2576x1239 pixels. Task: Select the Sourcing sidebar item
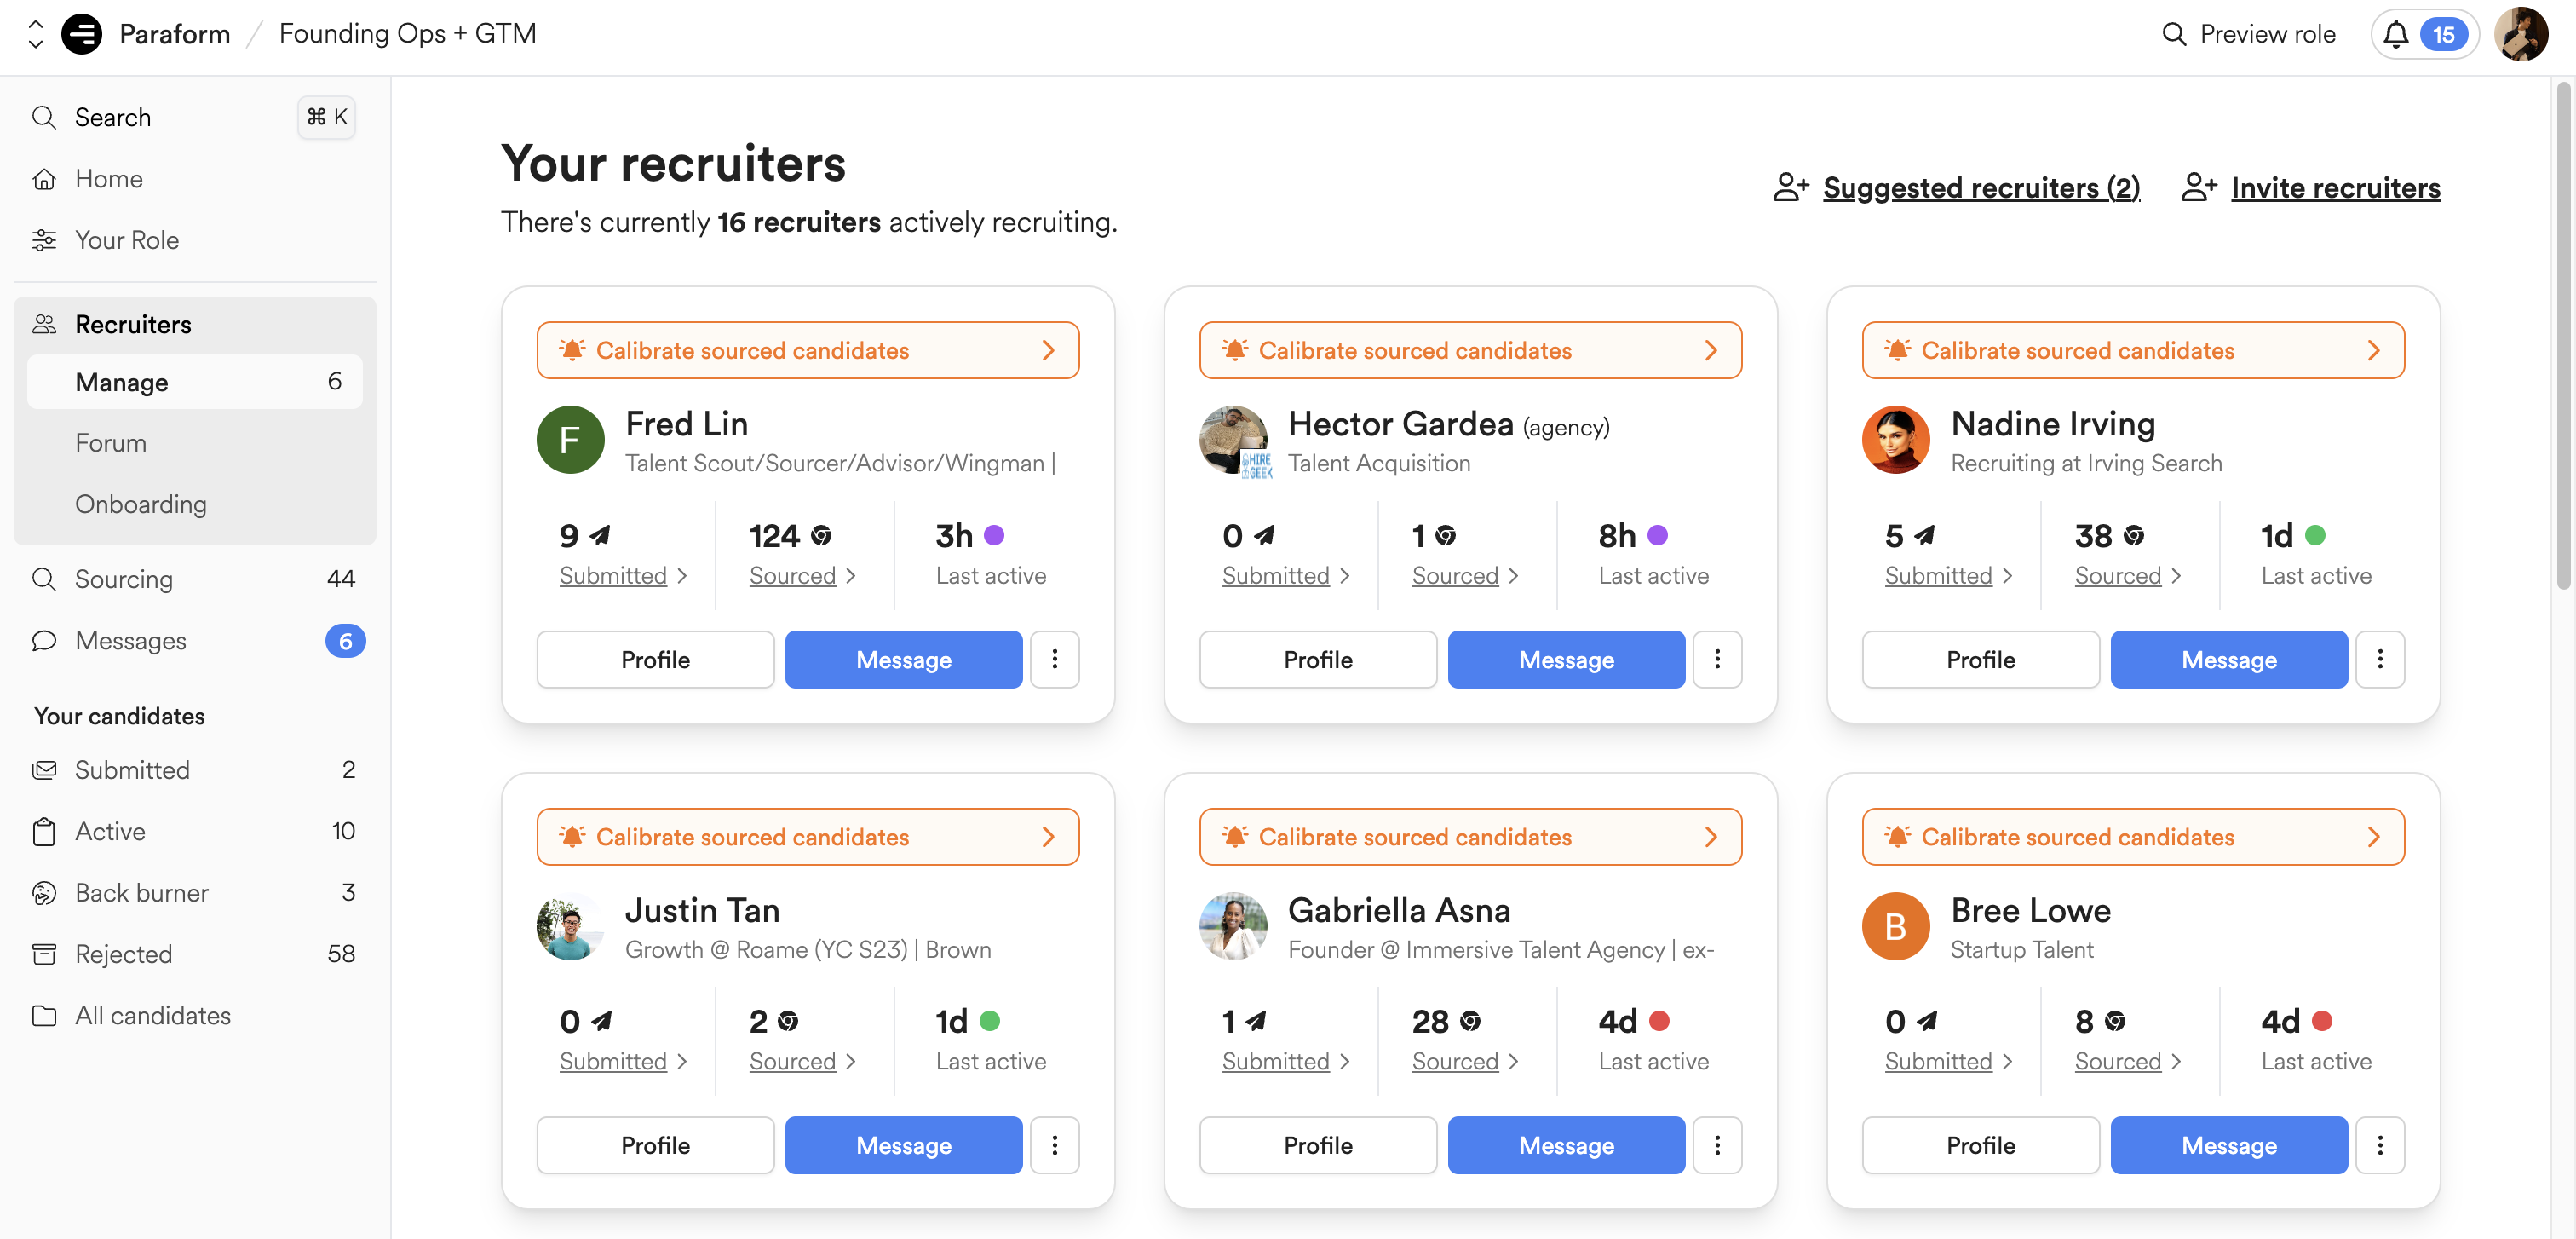click(124, 579)
